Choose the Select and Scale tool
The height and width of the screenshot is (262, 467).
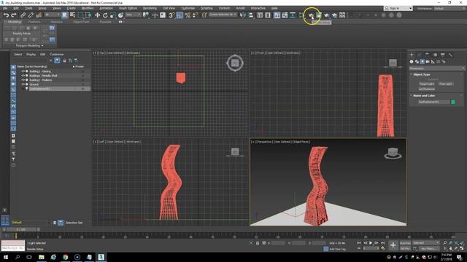[x=113, y=15]
